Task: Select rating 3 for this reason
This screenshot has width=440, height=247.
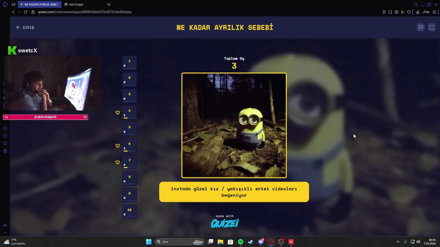Action: (x=130, y=96)
